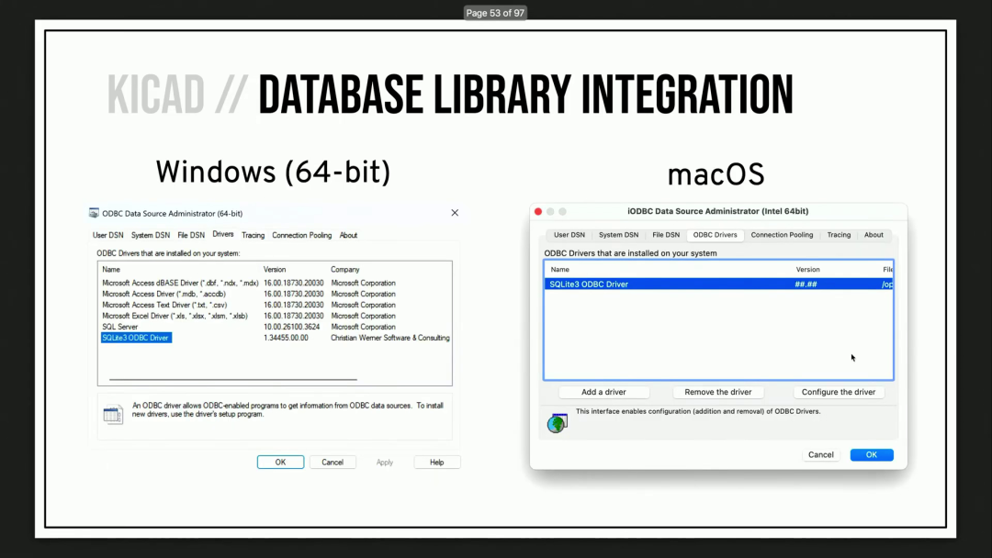
Task: Open User DSN tab in iODBC Administrator
Action: tap(569, 234)
